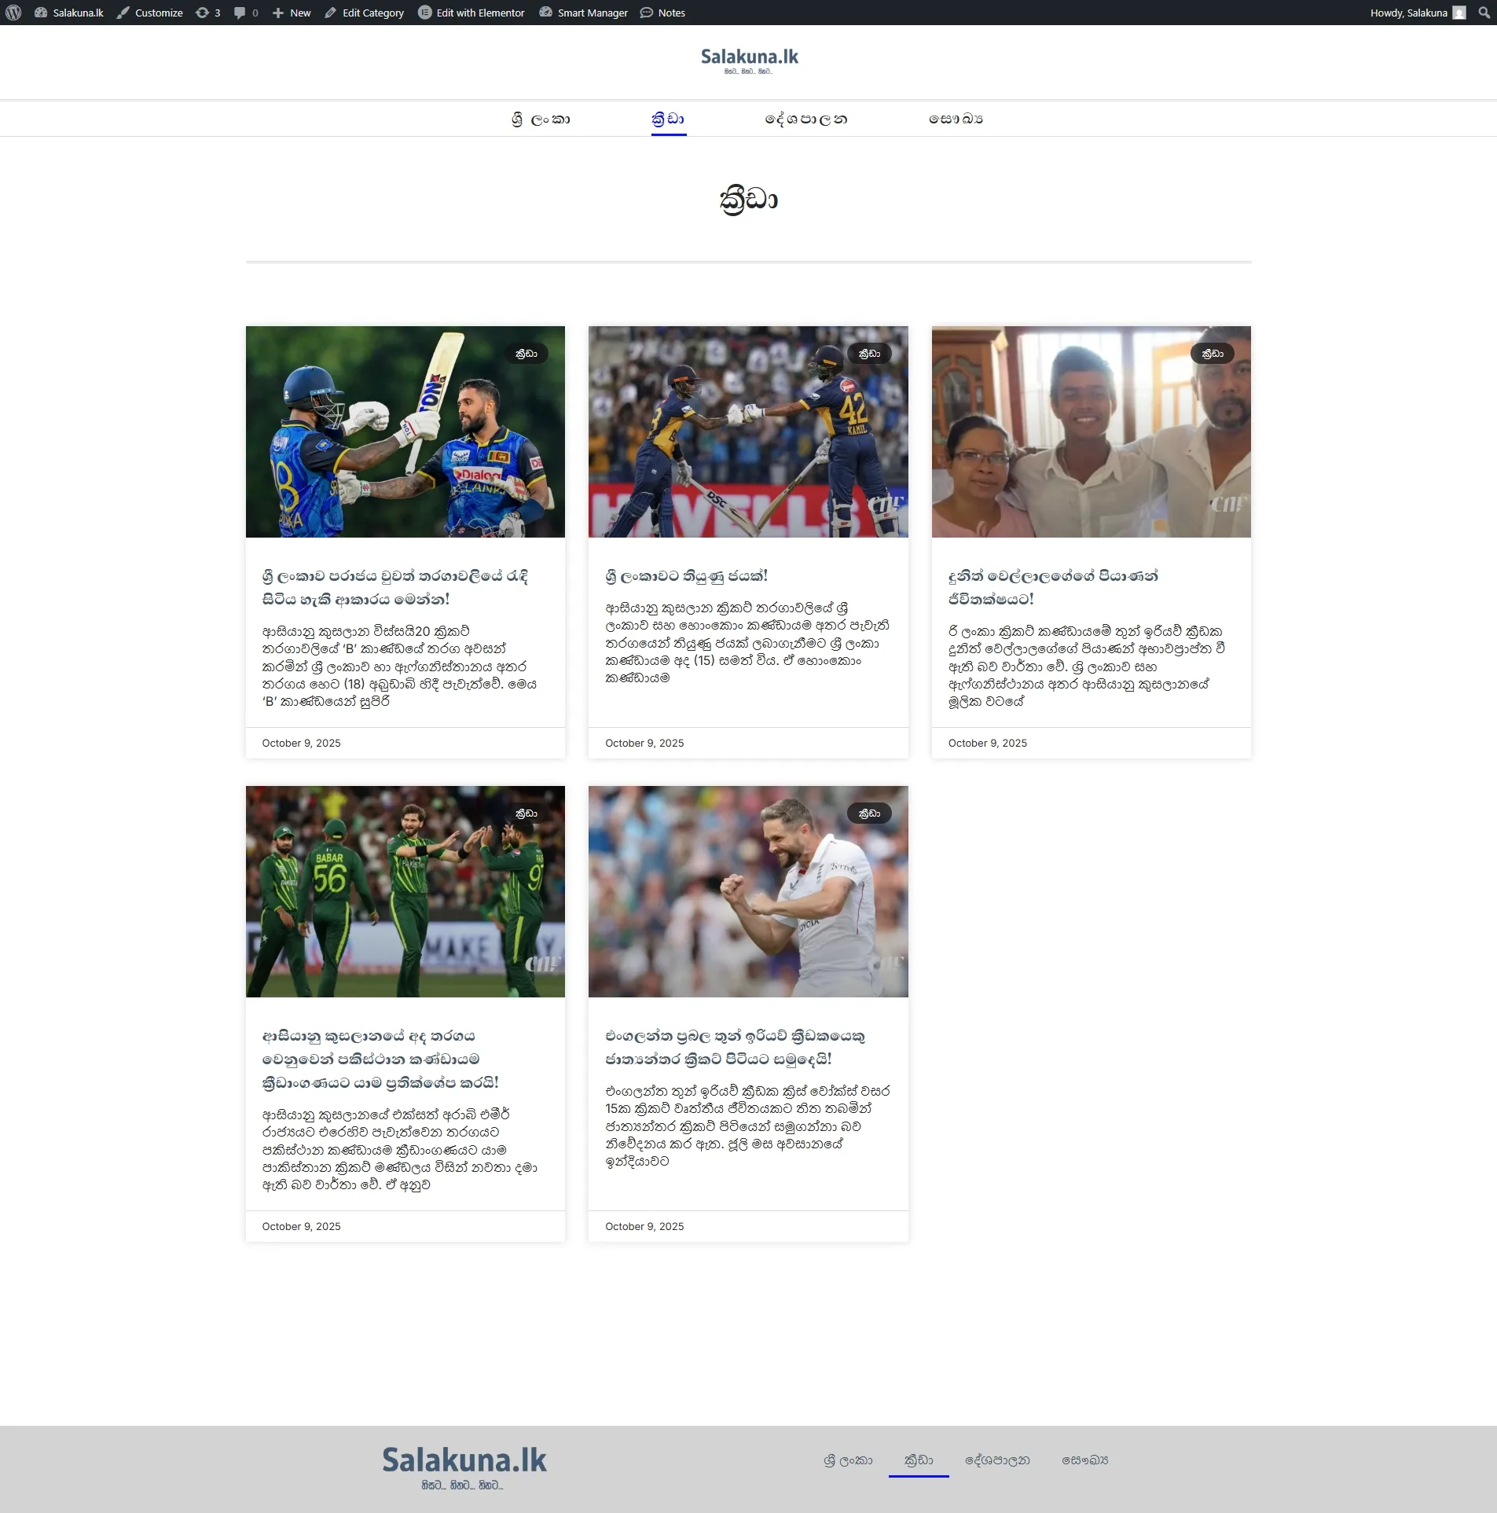This screenshot has height=1513, width=1497.
Task: Click ශ්‍රී ලංකා in the footer menu
Action: [847, 1460]
